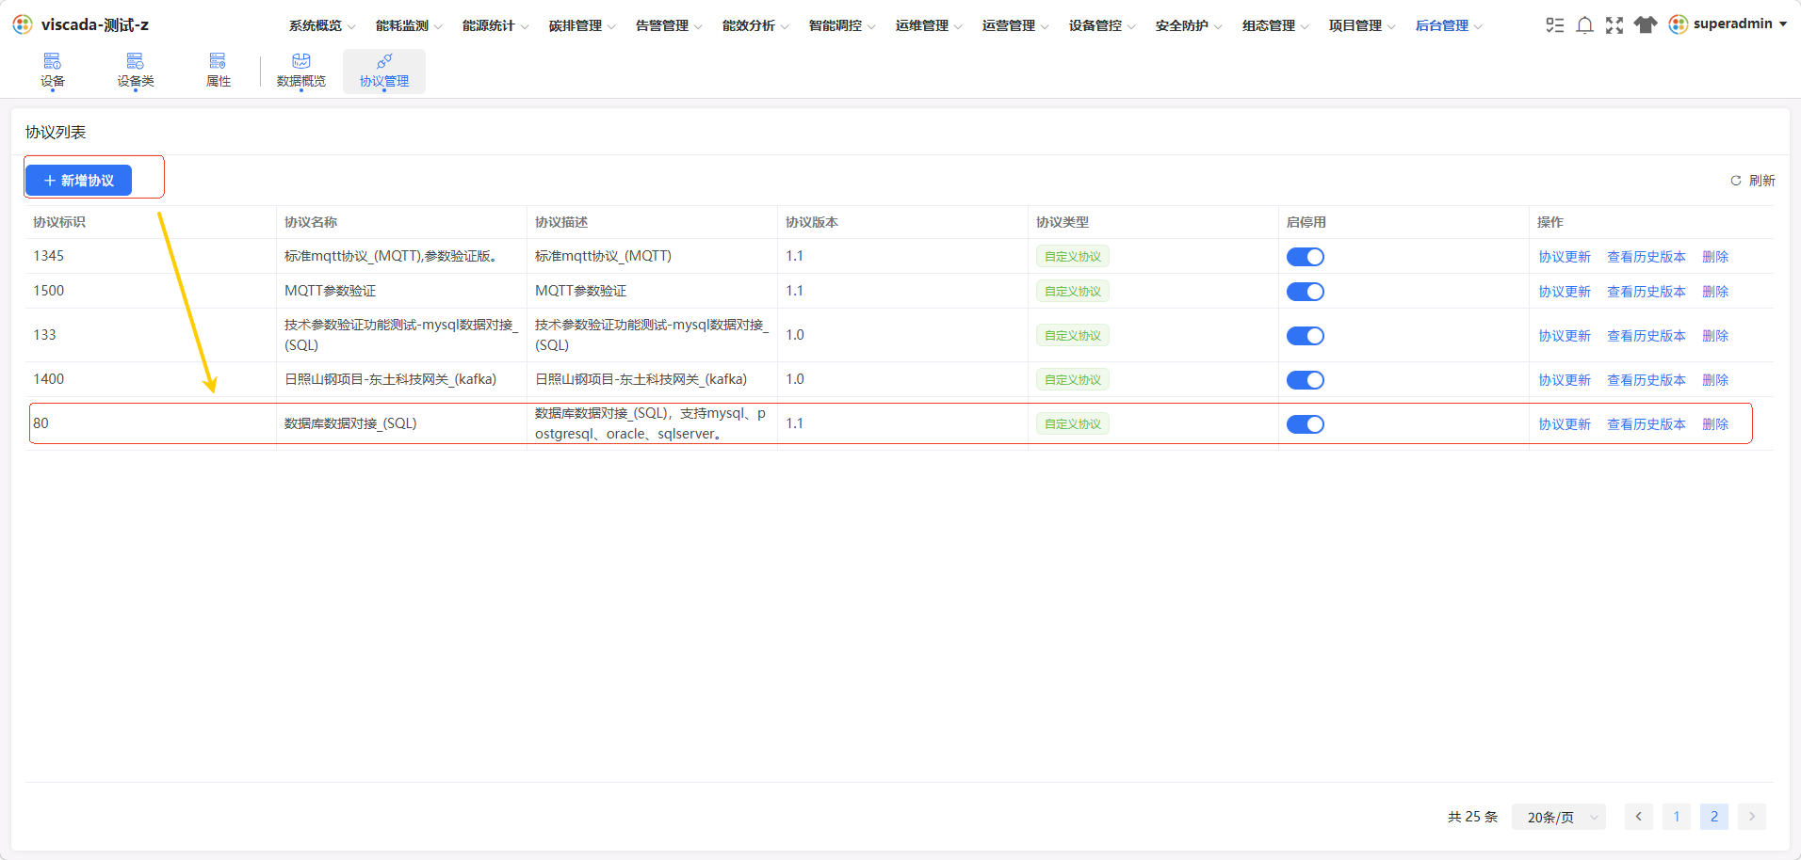Open the 安全防护 menu
This screenshot has width=1801, height=860.
click(x=1189, y=25)
